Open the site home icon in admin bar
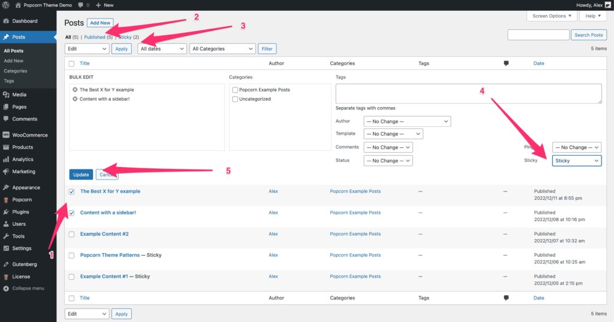 pos(18,5)
